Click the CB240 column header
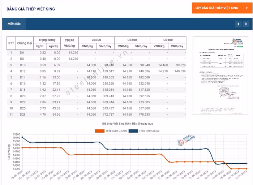Screen dimensions: 253x185 tap(69, 43)
